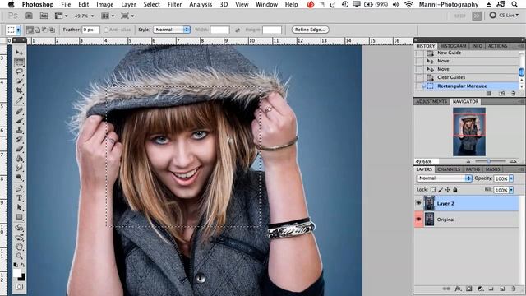The image size is (526, 296).
Task: Click the CS Live button
Action: point(504,16)
